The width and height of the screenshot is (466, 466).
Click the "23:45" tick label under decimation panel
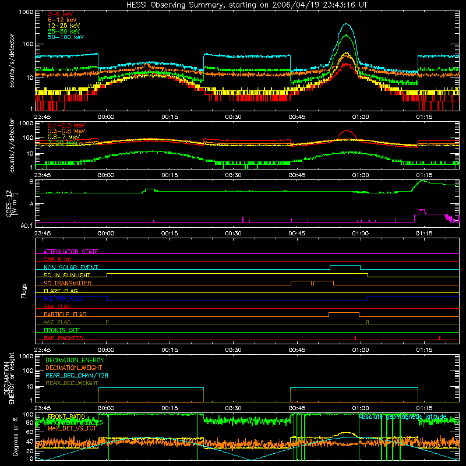click(x=43, y=408)
